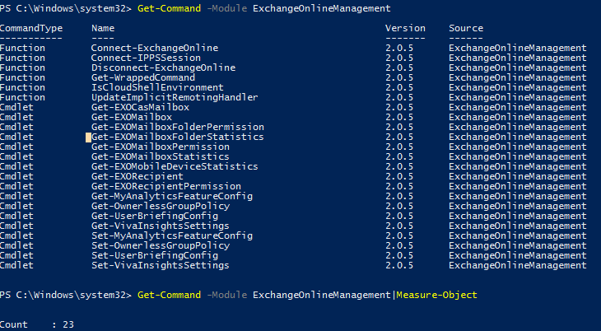
Task: Click the Count value 23
Action: (68, 324)
